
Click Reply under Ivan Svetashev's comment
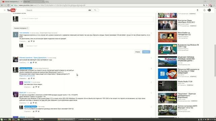click(23, 41)
